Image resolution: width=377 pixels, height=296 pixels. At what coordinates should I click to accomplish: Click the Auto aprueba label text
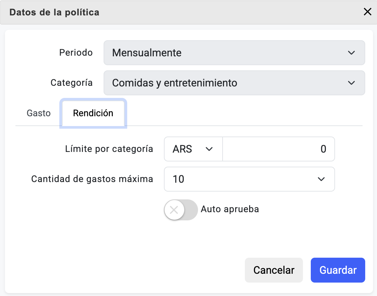tap(230, 209)
